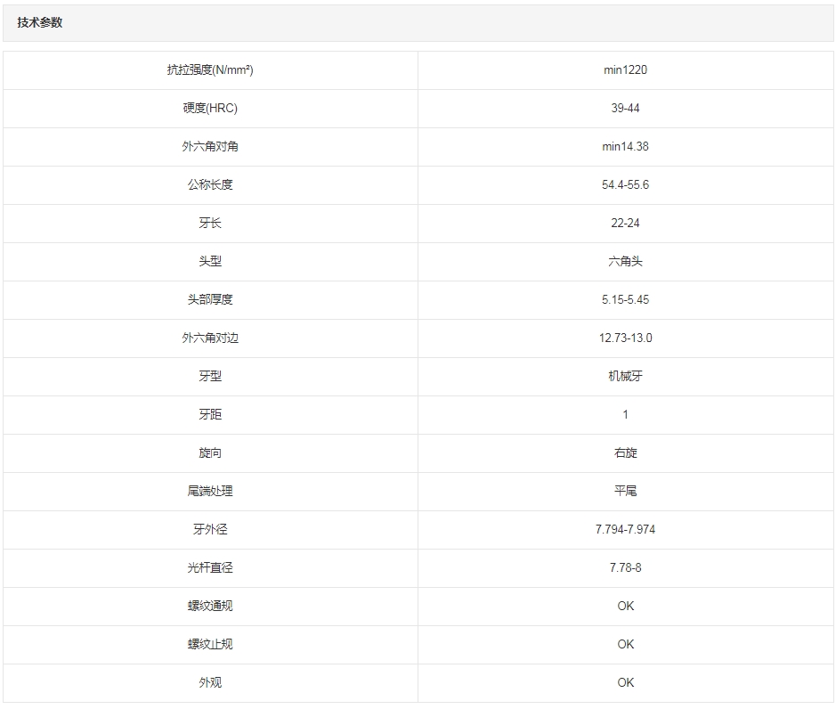Screen dimensions: 836x709
Task: Select the min1220 value cell
Action: (625, 70)
